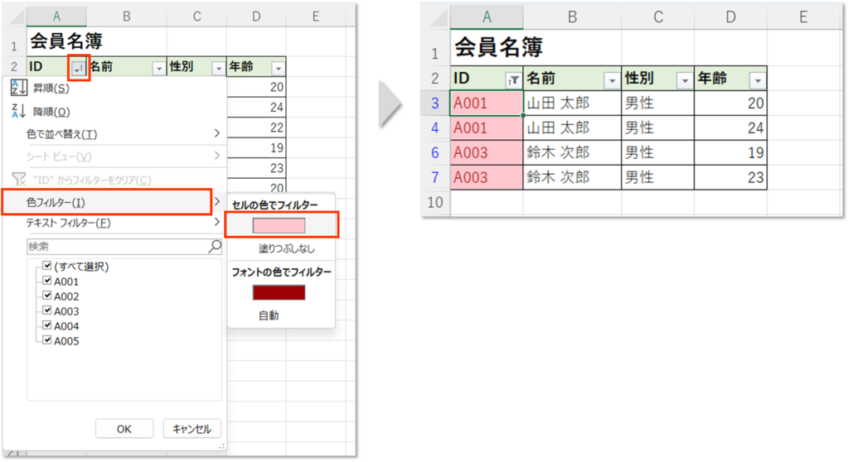The image size is (849, 462).
Task: Select column B header in left sheet
Action: click(126, 17)
